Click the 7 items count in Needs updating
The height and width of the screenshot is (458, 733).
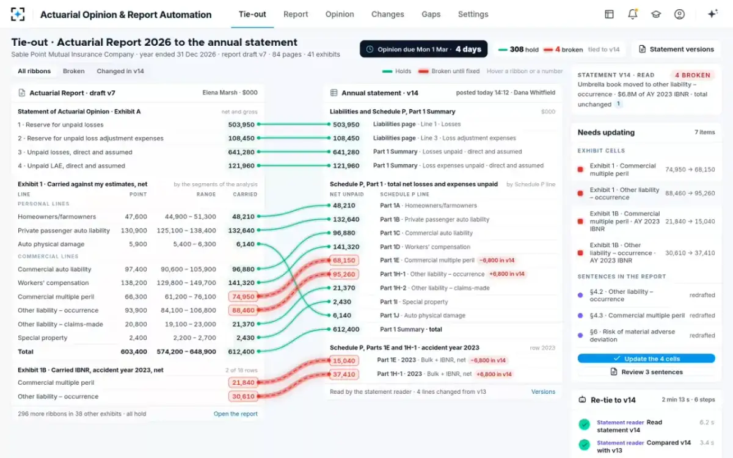704,133
